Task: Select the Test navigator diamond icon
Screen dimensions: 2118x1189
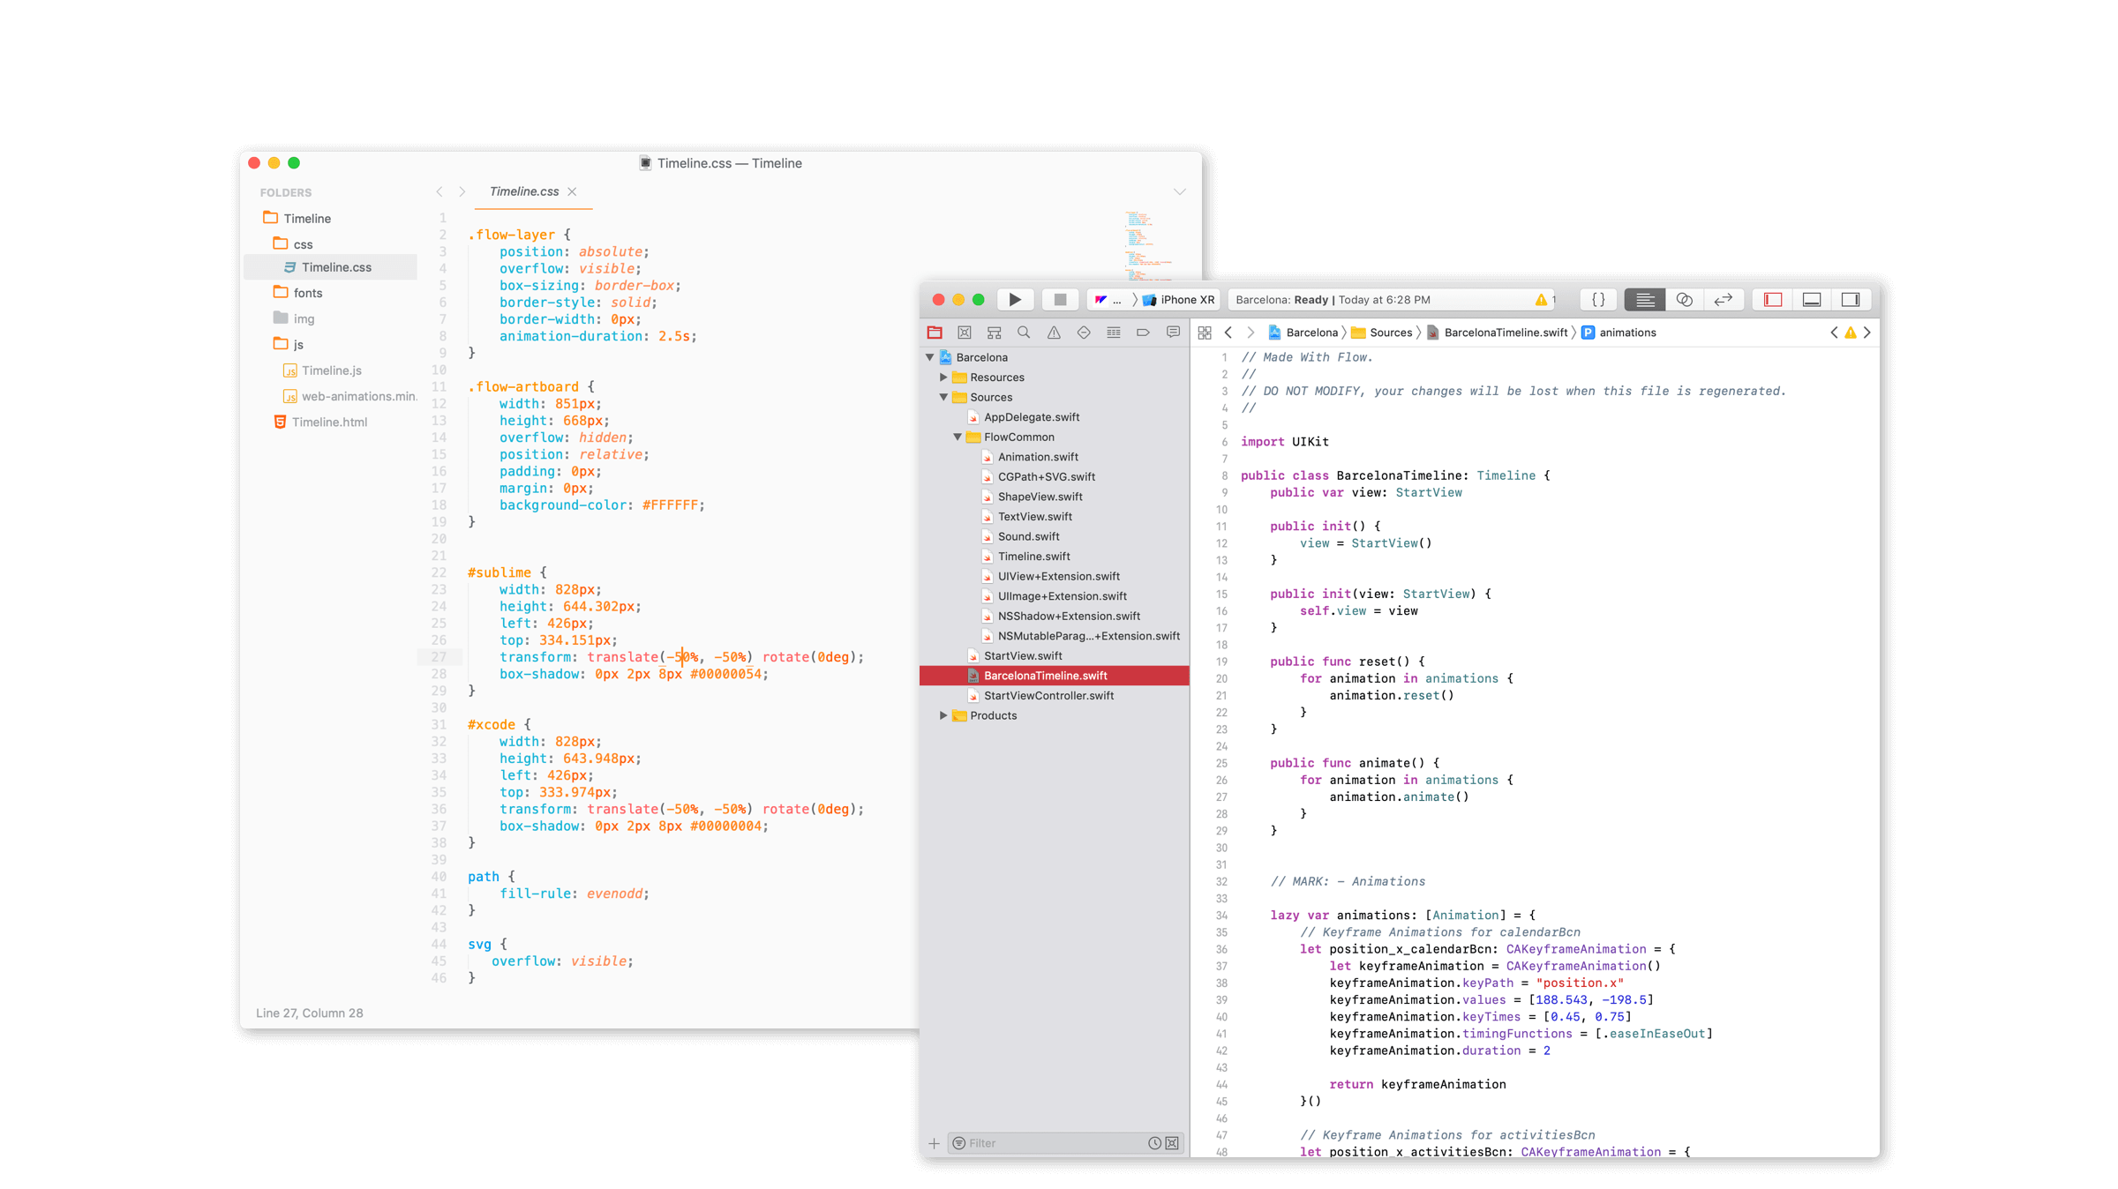Action: pyautogui.click(x=1082, y=333)
